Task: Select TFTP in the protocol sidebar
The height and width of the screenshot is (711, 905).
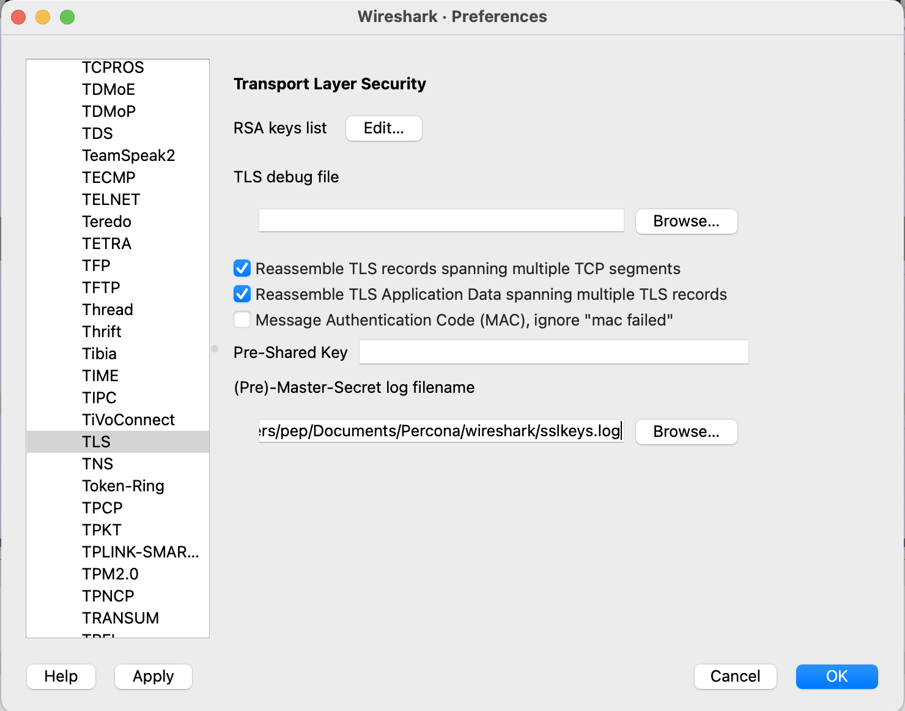Action: (101, 287)
